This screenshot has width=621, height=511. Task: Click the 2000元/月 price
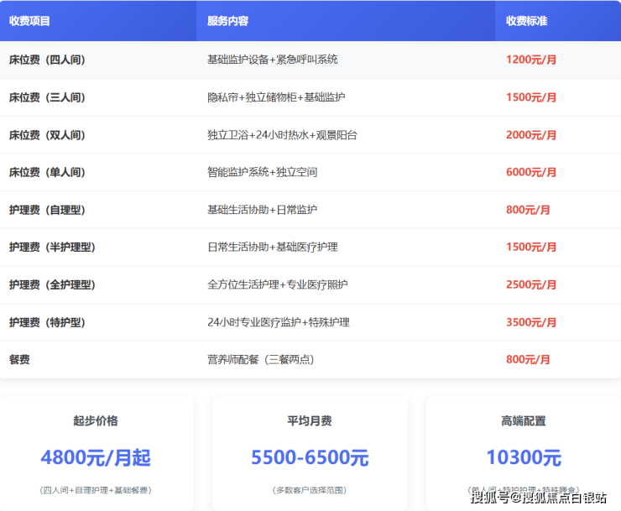click(x=531, y=135)
